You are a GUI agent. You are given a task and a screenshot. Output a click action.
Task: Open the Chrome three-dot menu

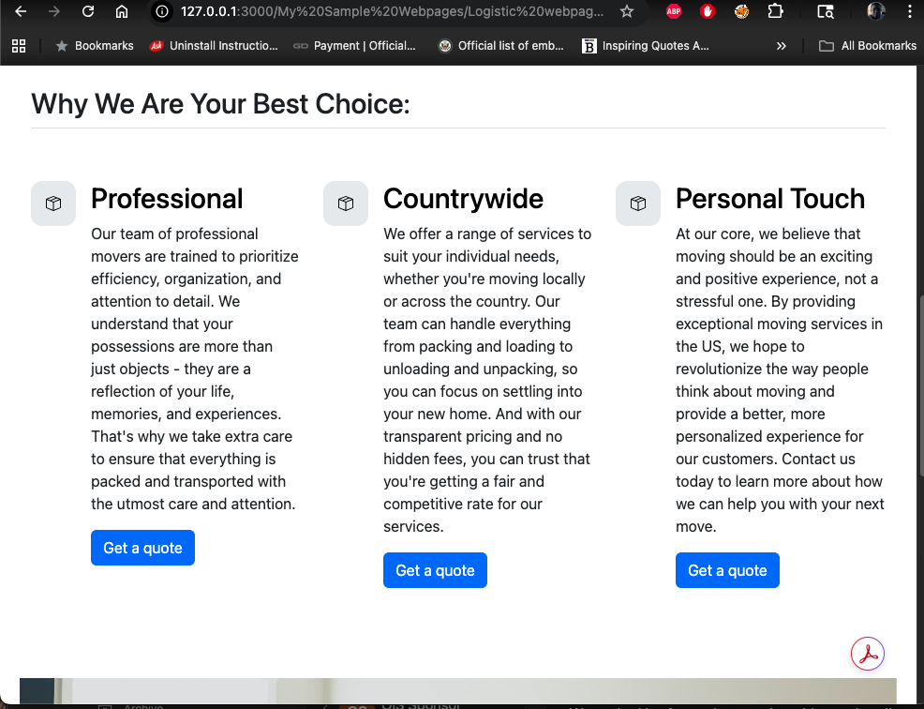point(910,12)
